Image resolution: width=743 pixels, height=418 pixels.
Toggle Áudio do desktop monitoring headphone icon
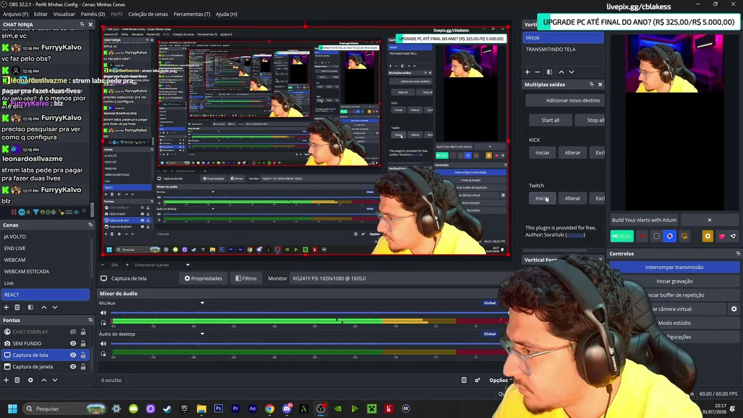[103, 354]
